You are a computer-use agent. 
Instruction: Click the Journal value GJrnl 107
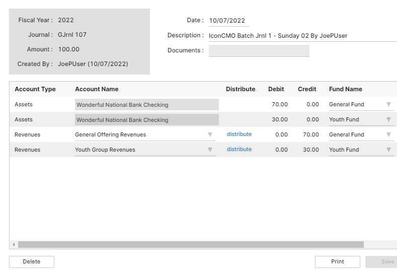point(72,35)
